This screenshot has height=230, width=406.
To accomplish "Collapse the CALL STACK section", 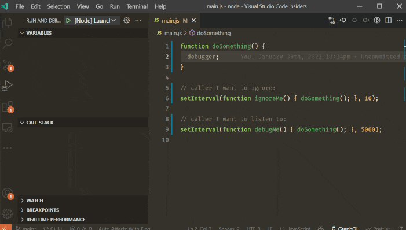I will pyautogui.click(x=83, y=123).
